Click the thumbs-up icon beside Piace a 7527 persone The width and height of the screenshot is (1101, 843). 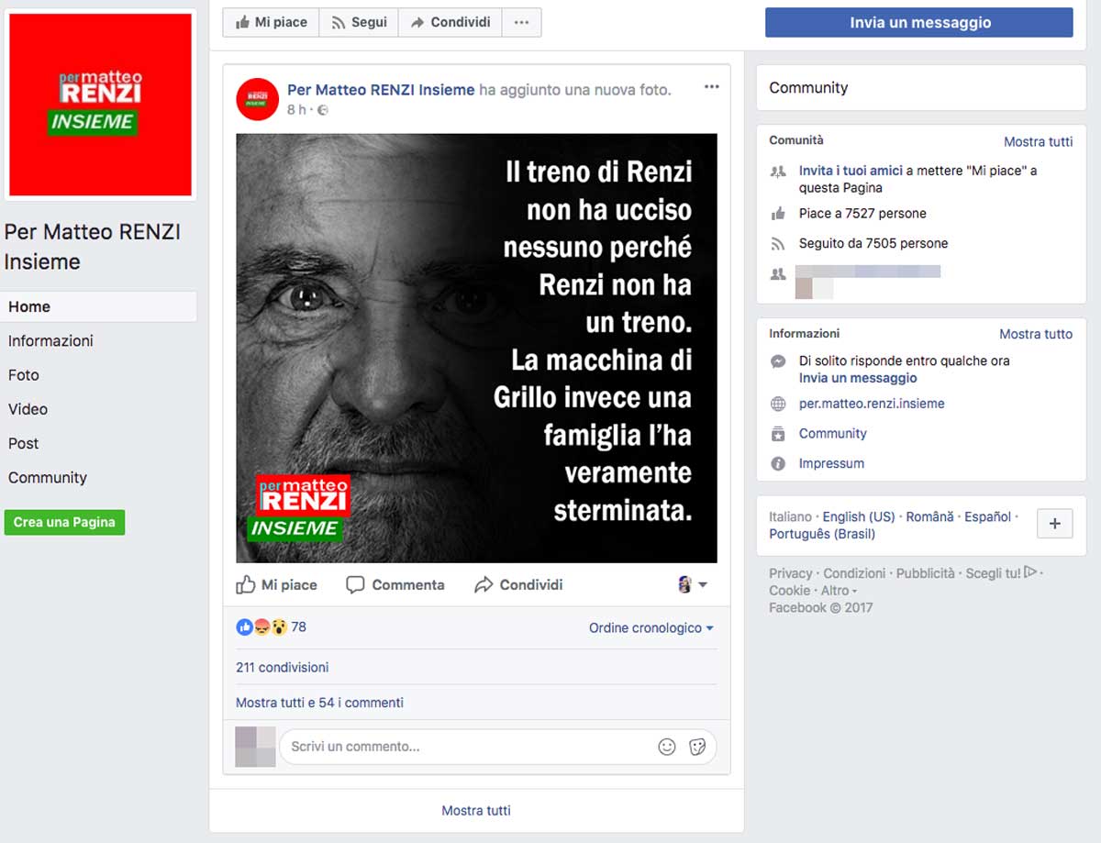(778, 214)
